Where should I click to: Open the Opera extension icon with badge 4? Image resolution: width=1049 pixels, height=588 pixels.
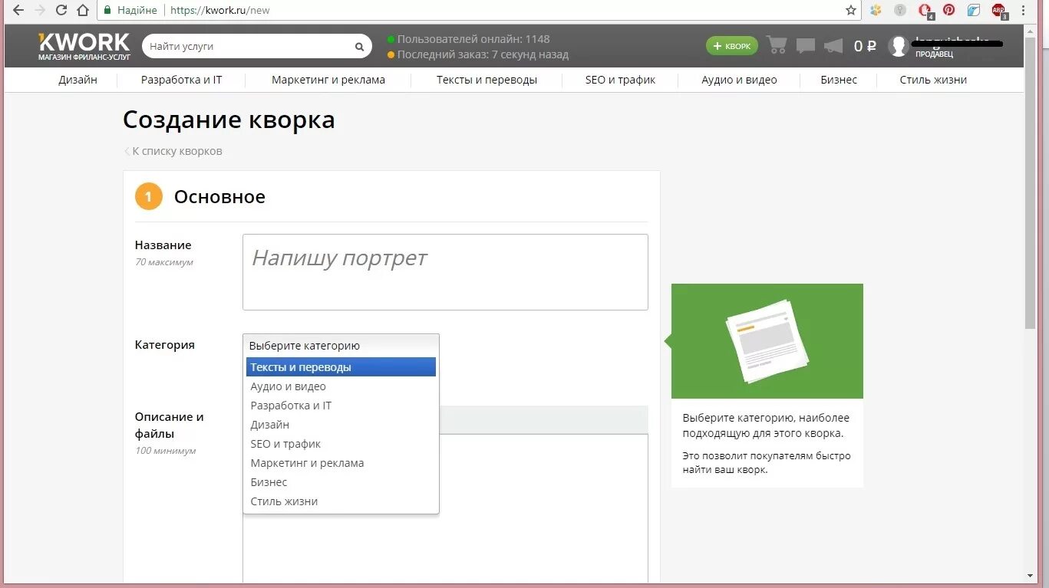point(925,11)
